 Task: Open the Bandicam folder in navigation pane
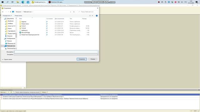click(11, 21)
